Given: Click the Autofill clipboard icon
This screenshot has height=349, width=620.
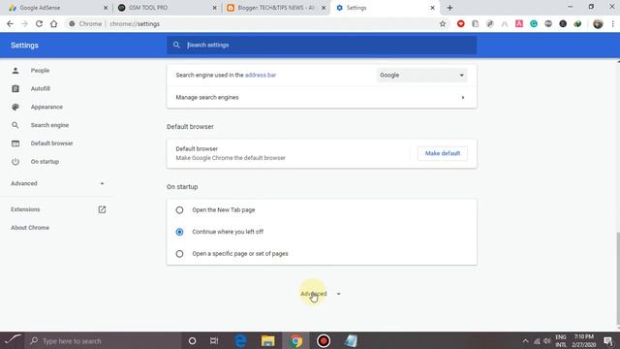Looking at the screenshot, I should (15, 88).
